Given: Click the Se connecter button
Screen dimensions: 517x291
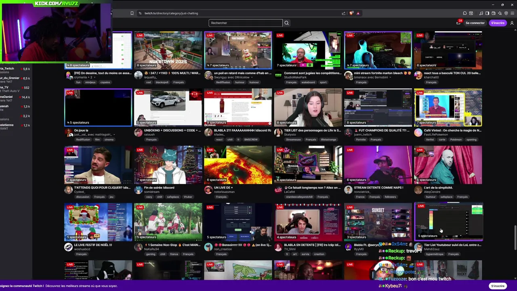Looking at the screenshot, I should click(475, 23).
